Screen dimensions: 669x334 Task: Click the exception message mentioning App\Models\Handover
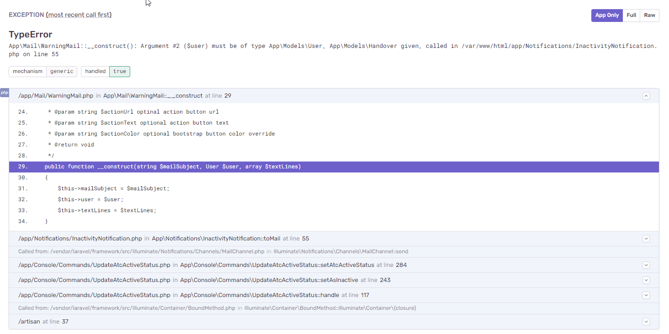tap(333, 50)
